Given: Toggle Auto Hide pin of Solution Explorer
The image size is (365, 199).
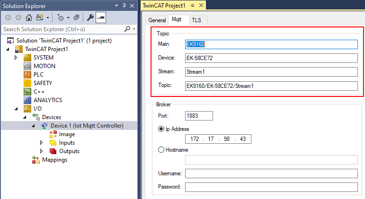Looking at the screenshot, I should [x=125, y=6].
